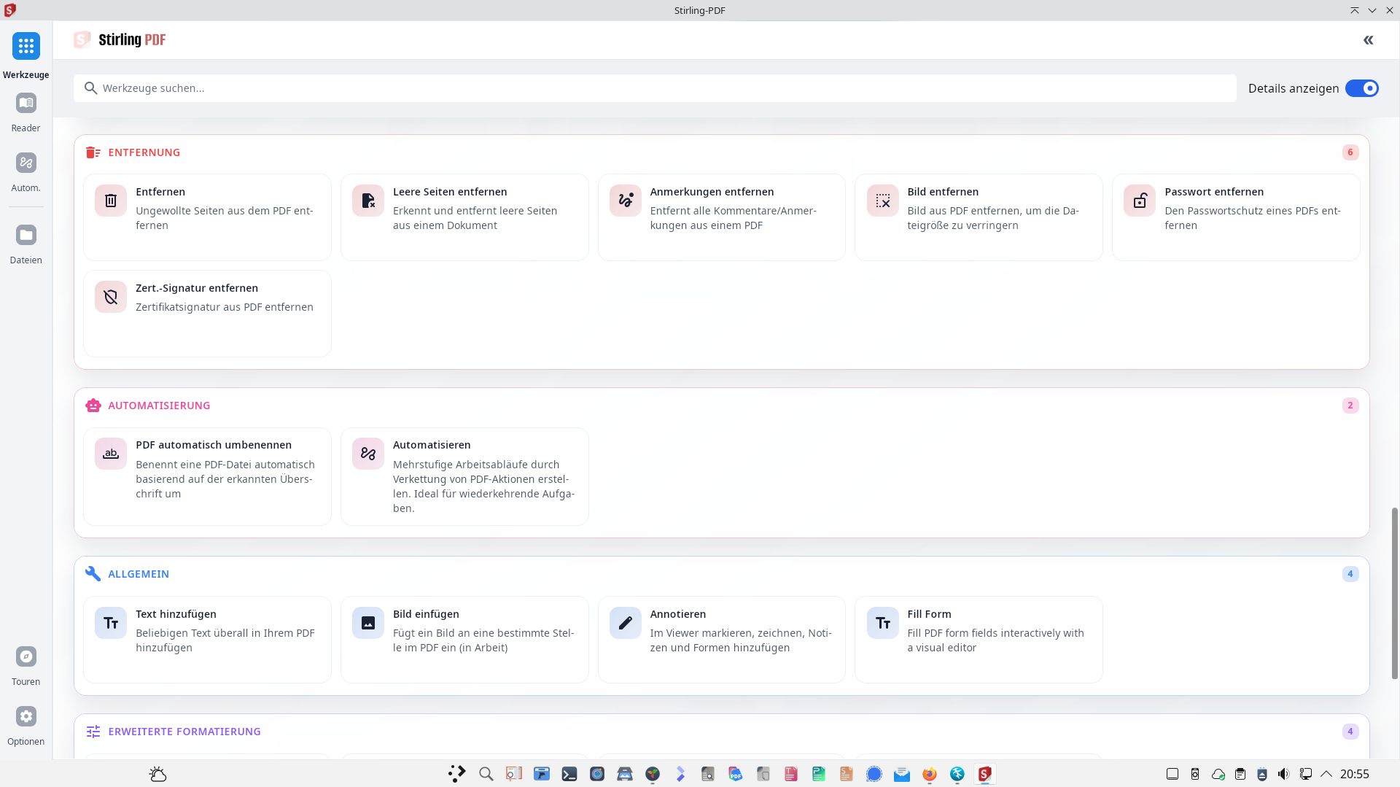This screenshot has height=787, width=1400.
Task: Open the Automatisieren tool card
Action: (x=464, y=476)
